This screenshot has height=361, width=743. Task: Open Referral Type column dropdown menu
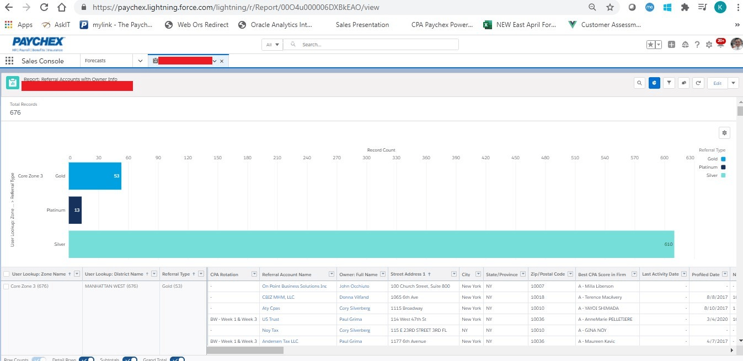201,274
